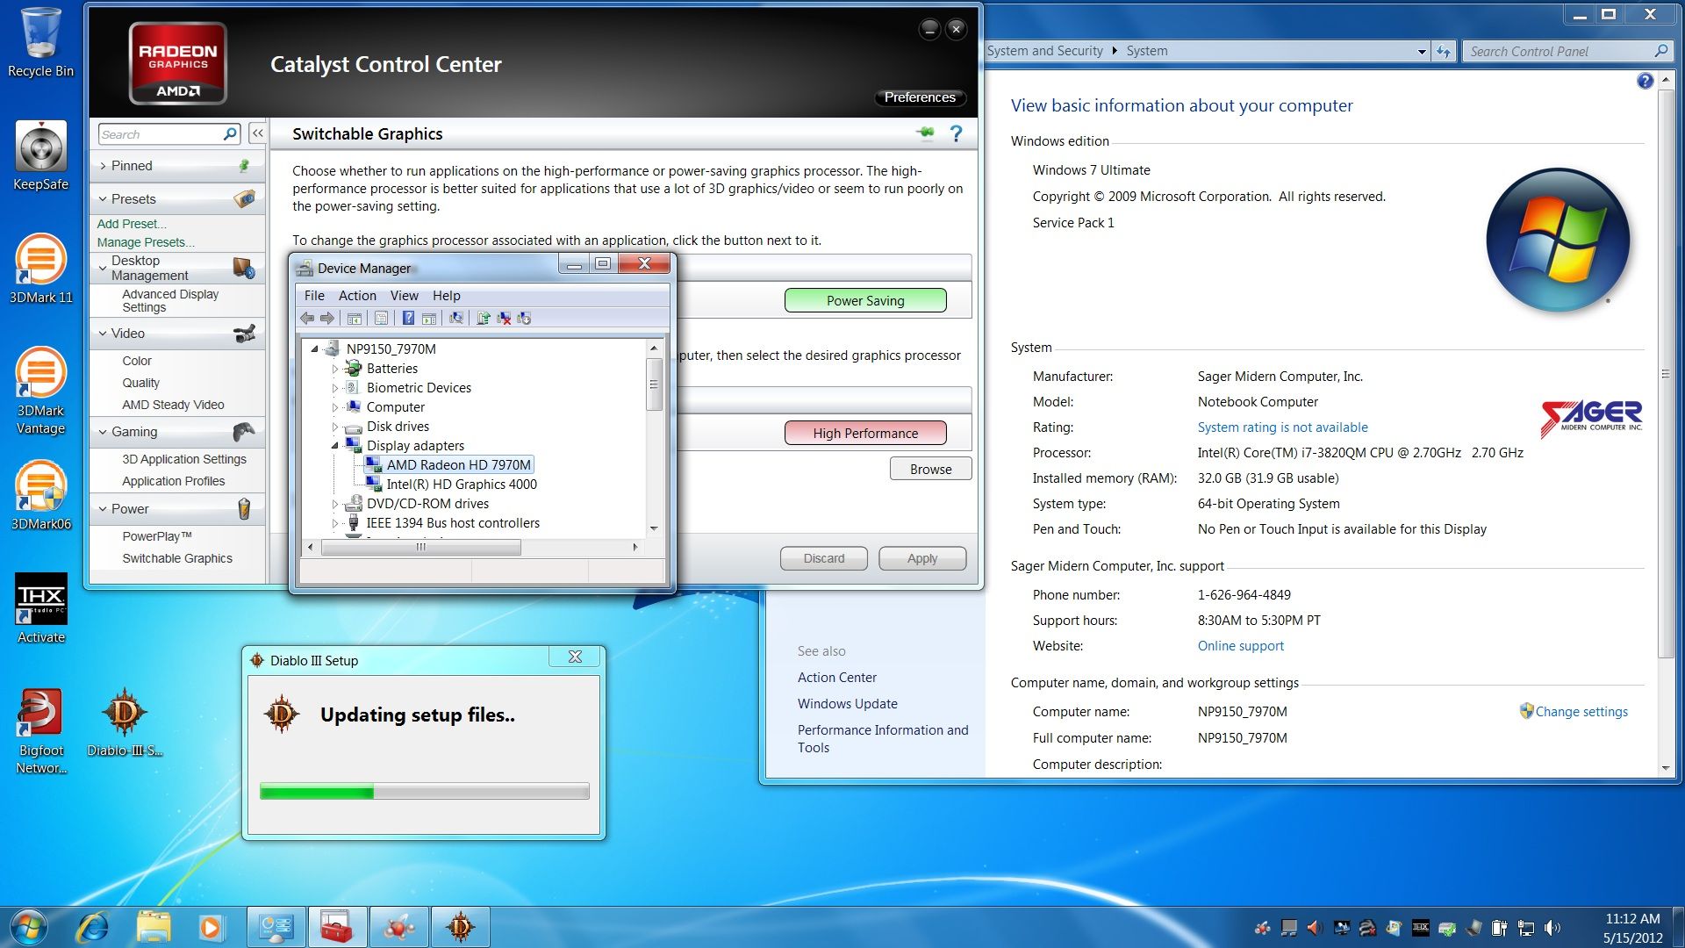Click the Windows Start orb
The image size is (1685, 948).
28,927
